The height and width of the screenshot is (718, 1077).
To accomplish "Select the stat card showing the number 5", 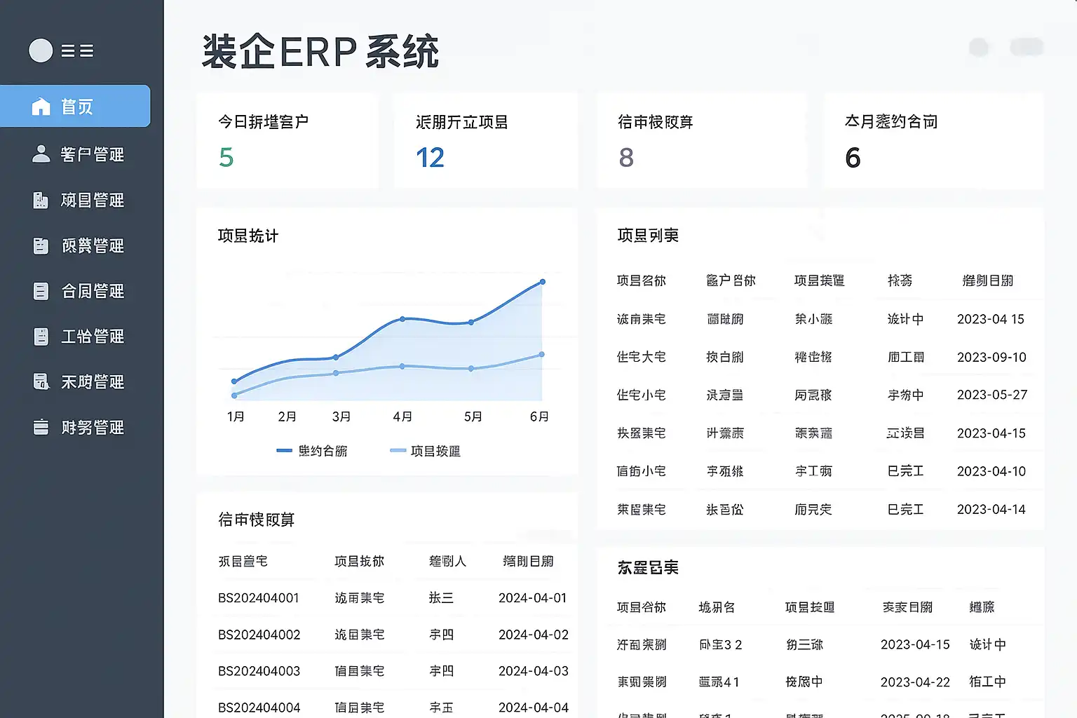I will coord(287,141).
